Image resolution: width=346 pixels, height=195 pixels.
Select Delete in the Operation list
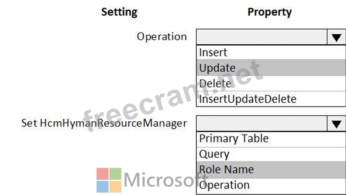[215, 84]
